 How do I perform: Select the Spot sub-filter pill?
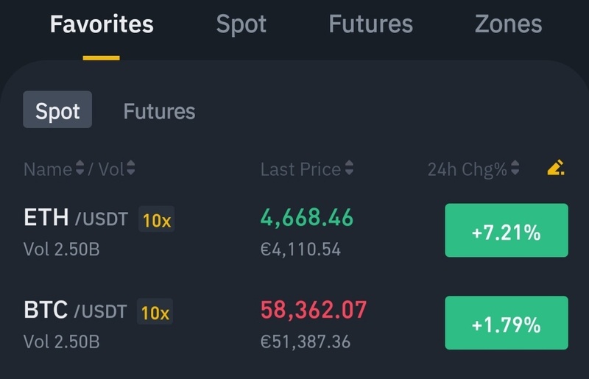click(57, 110)
